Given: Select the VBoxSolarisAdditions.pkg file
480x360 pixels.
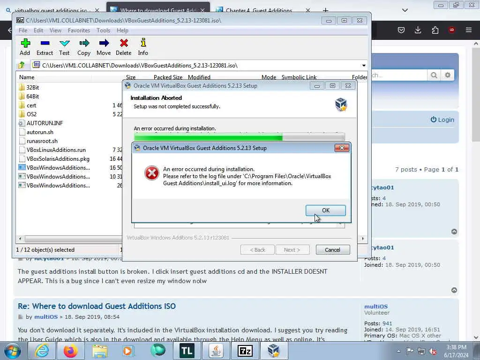Looking at the screenshot, I should 54,158.
